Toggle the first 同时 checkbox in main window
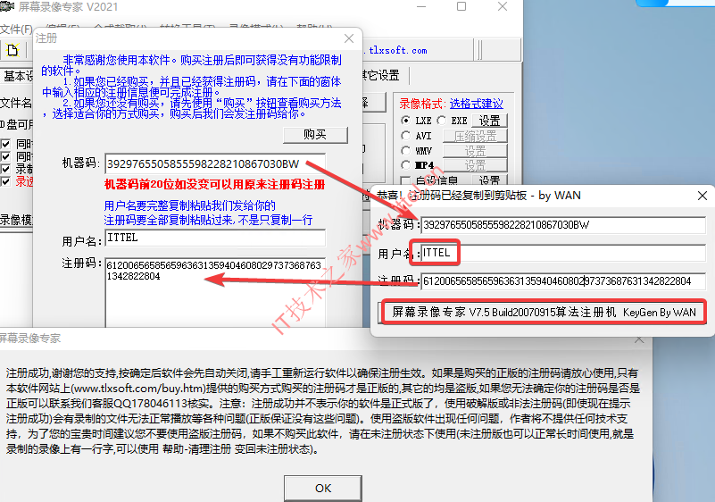The height and width of the screenshot is (502, 715). click(x=5, y=144)
